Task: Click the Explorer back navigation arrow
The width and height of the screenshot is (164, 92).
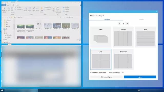Action: coord(3,17)
